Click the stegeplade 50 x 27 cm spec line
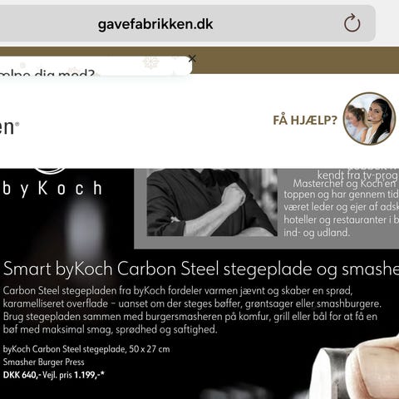Screen dimensions: 399x399 coord(86,349)
